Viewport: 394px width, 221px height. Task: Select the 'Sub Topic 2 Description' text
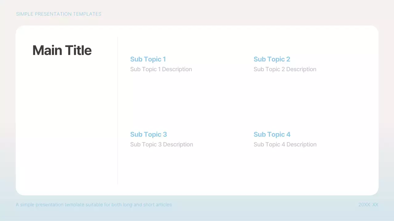pos(285,69)
